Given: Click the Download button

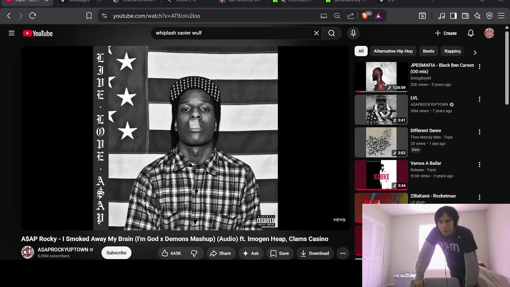Looking at the screenshot, I should [x=315, y=253].
